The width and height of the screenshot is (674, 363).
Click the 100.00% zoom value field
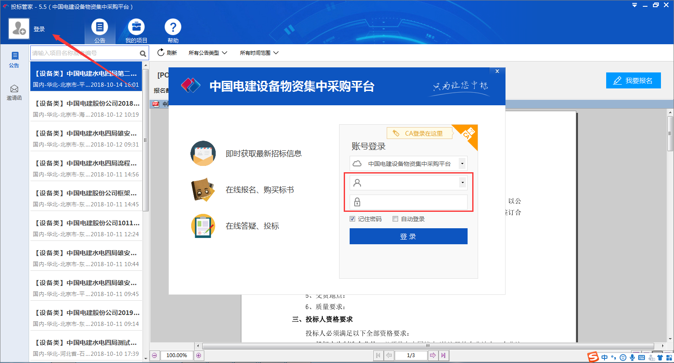pos(177,355)
